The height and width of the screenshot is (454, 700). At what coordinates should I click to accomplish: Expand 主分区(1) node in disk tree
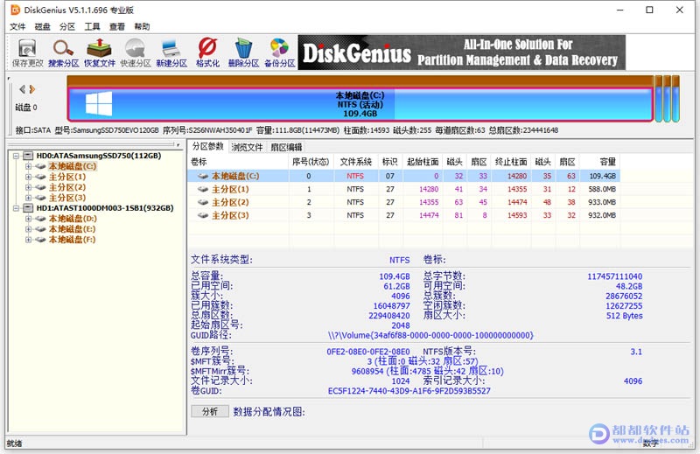(x=28, y=177)
